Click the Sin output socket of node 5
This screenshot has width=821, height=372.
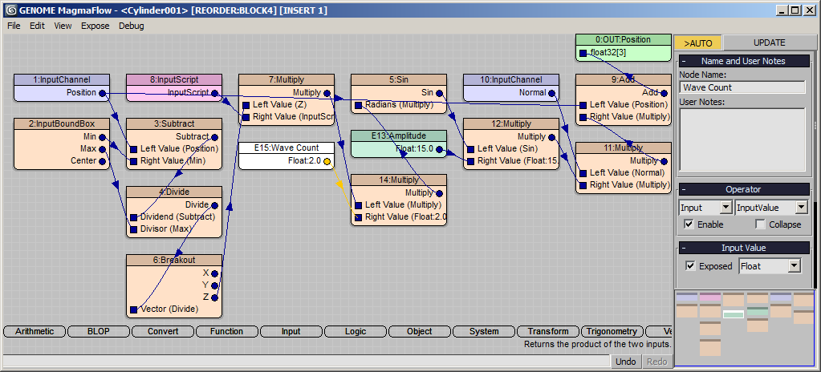coord(439,93)
